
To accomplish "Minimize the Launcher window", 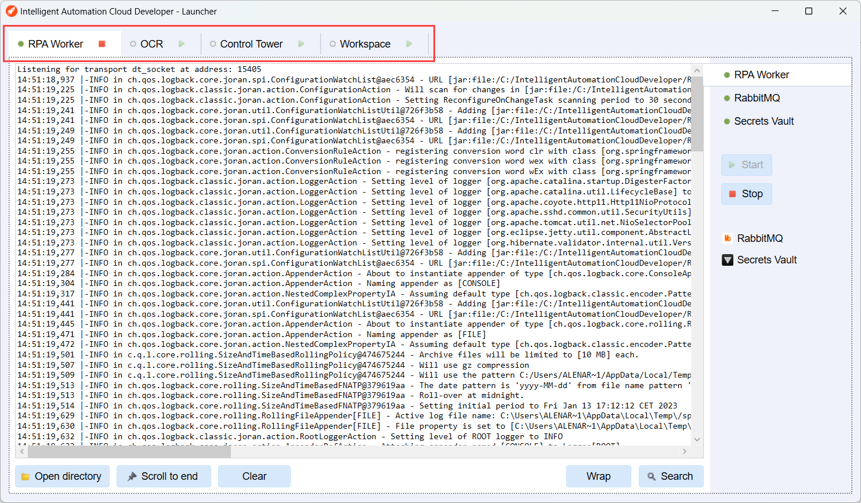I will pyautogui.click(x=775, y=11).
